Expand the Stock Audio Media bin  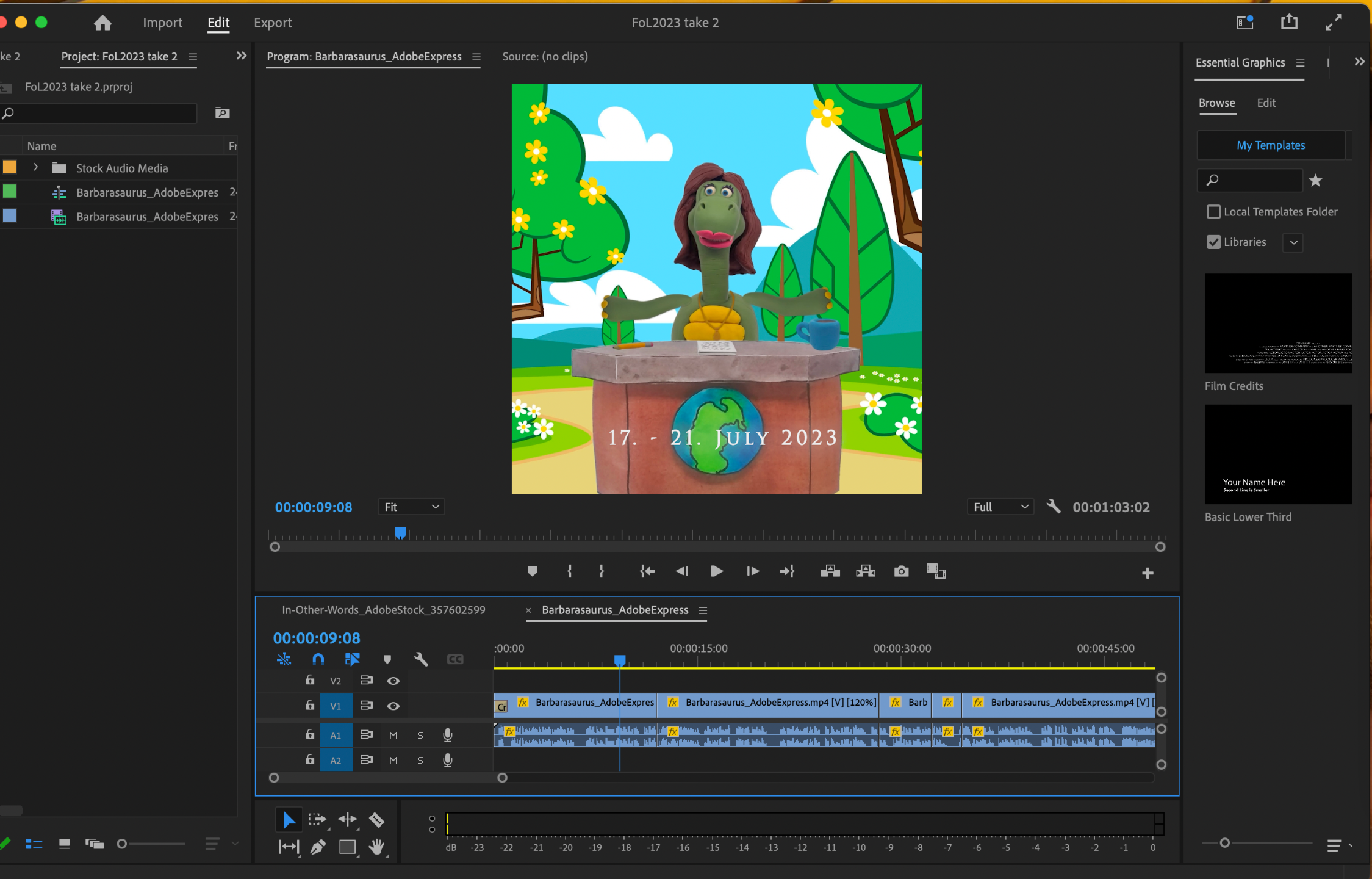(36, 167)
